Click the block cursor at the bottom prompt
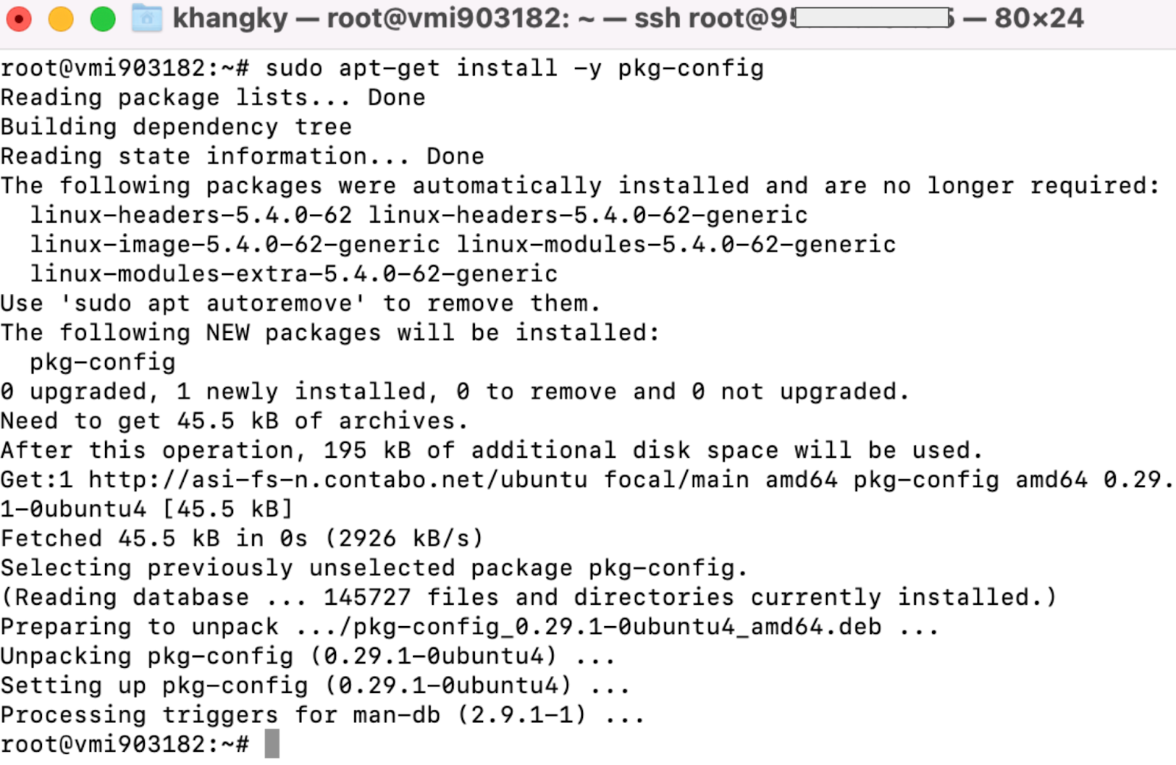 [272, 744]
